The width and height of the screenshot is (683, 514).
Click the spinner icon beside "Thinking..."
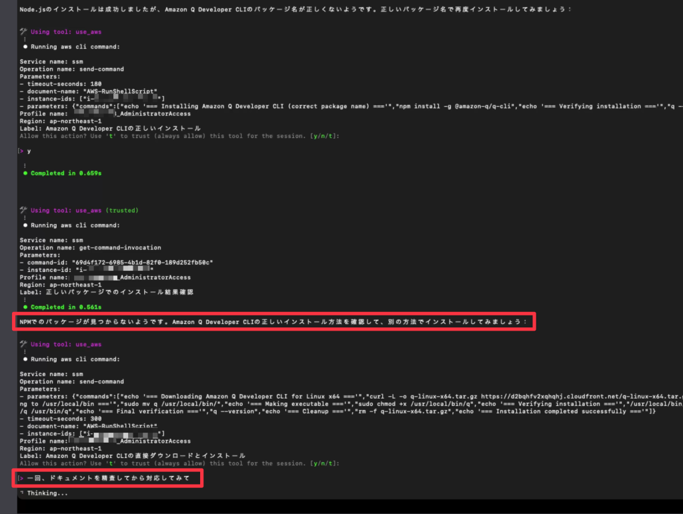point(22,493)
